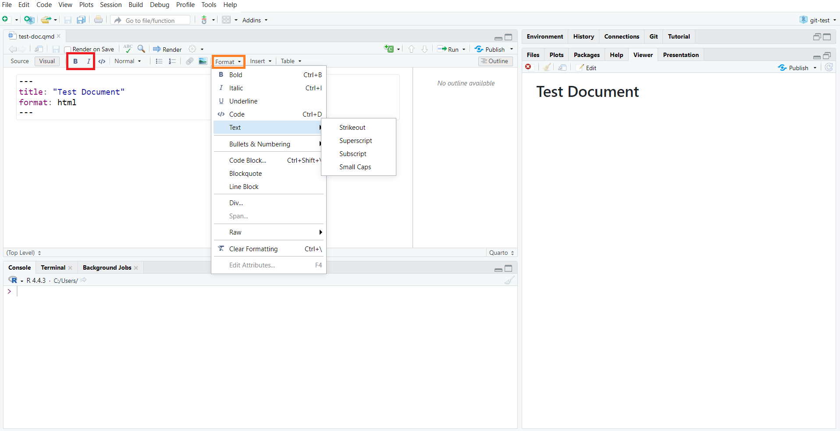Screen dimensions: 840x431
Task: Click the Render button
Action: point(167,49)
